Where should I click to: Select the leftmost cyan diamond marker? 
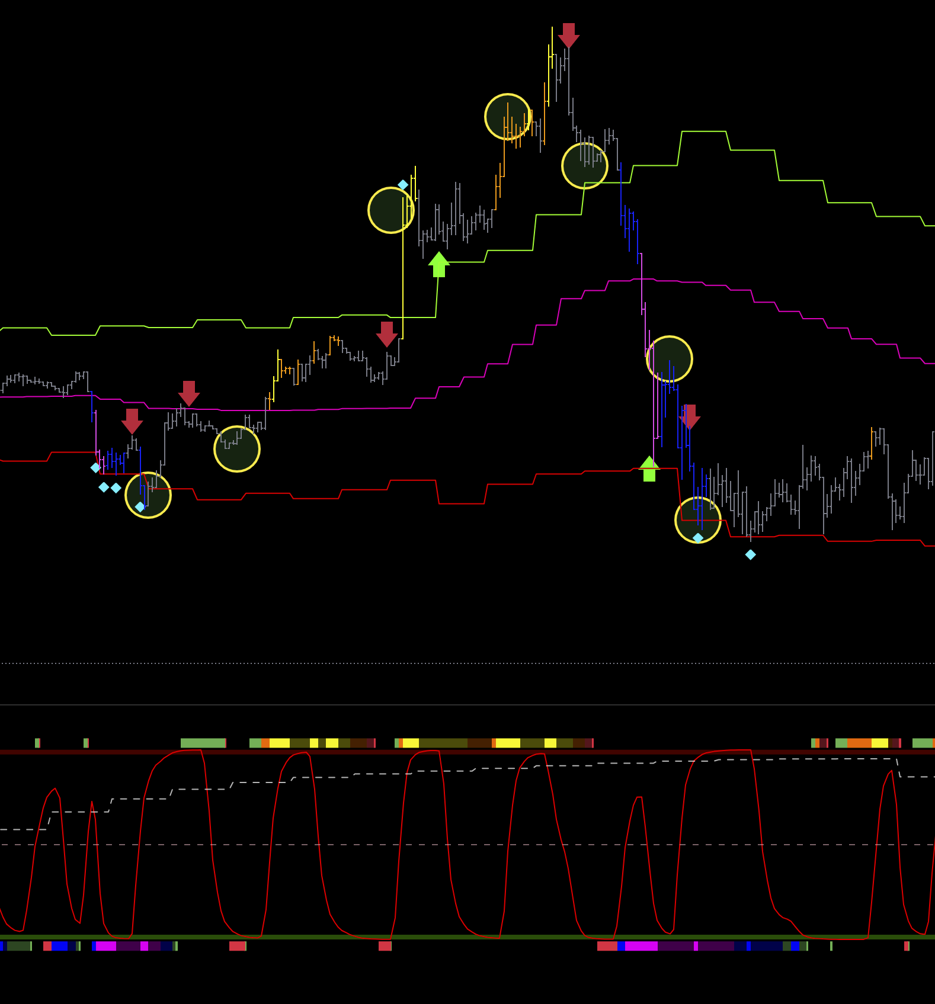[x=95, y=468]
